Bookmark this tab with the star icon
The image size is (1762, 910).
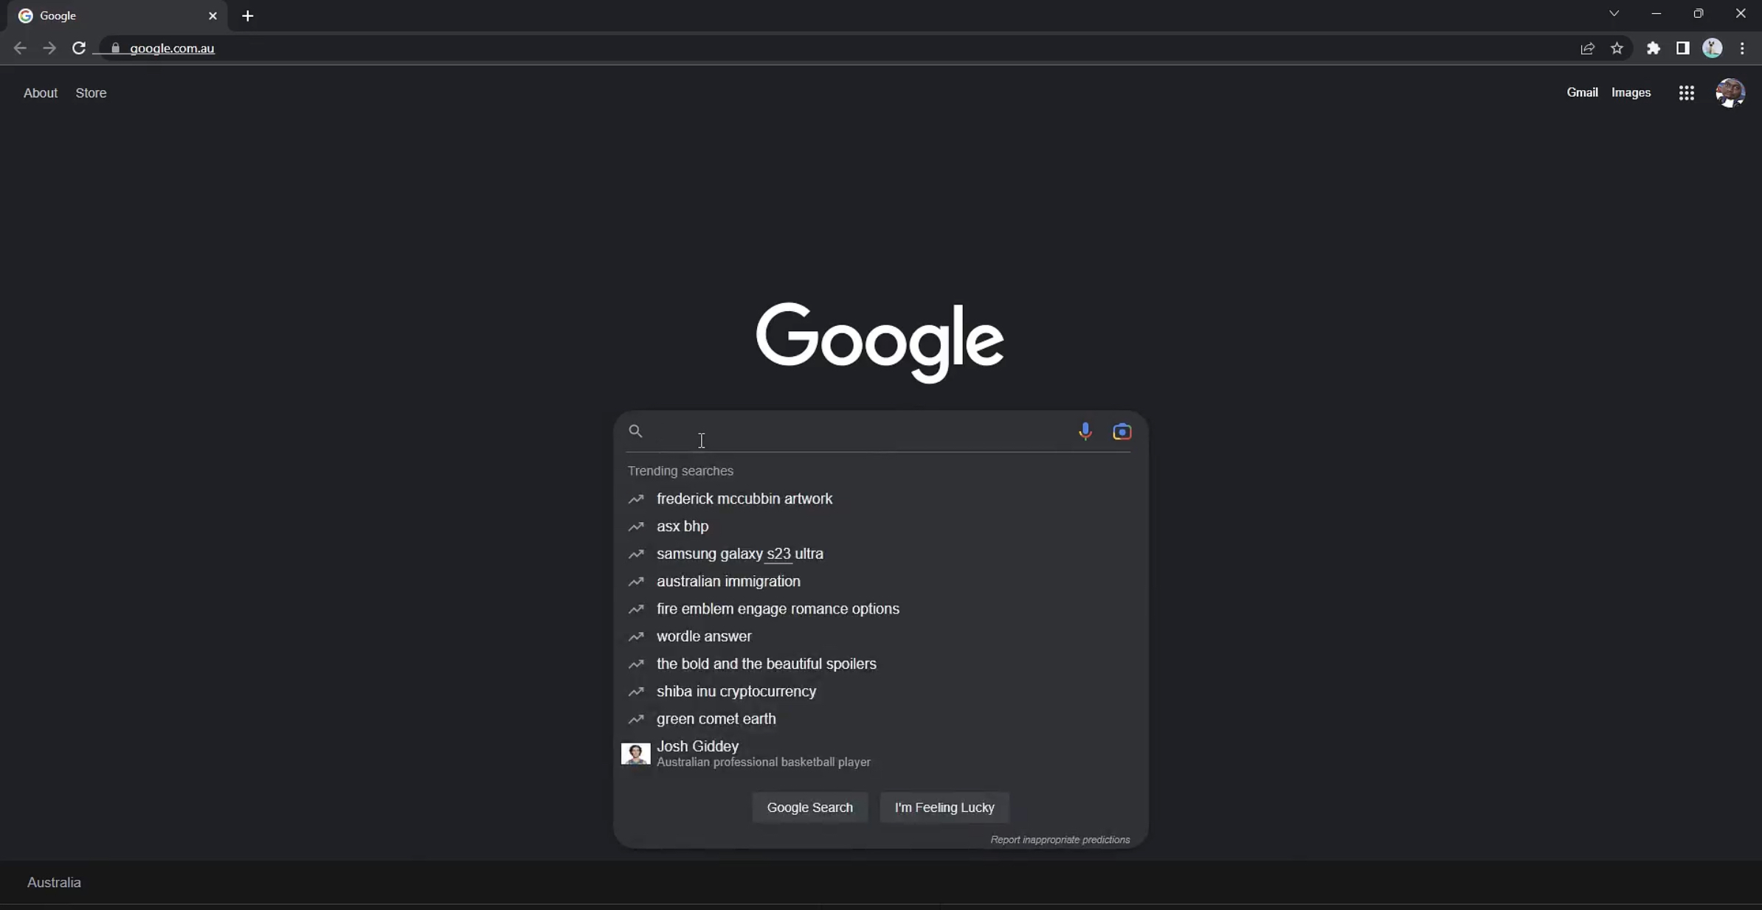(x=1617, y=48)
